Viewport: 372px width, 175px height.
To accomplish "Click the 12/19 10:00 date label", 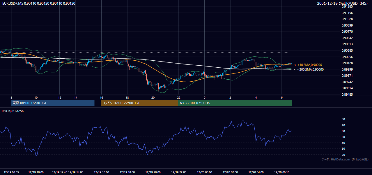I will [36, 172].
